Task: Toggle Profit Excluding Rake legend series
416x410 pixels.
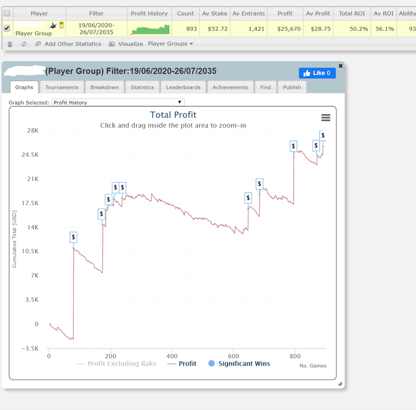Action: 116,364
